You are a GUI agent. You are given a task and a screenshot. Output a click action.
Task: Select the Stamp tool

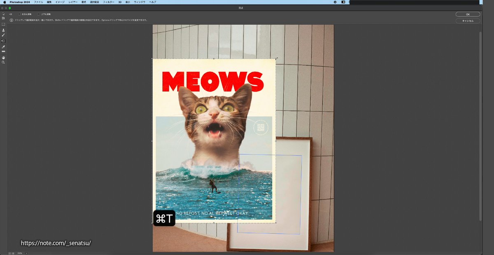tap(3, 30)
